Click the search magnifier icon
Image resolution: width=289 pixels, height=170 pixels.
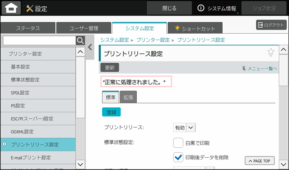tap(80, 40)
